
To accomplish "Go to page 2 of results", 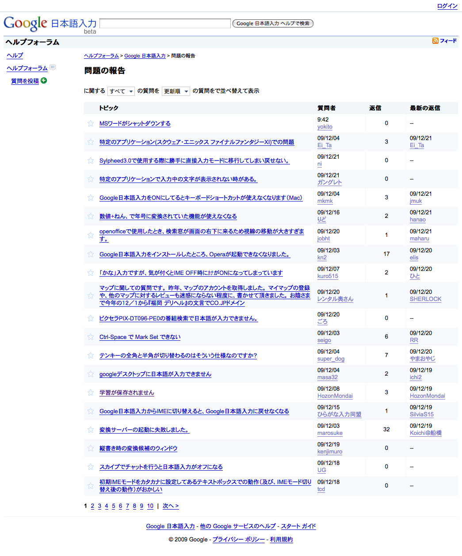I will [92, 506].
